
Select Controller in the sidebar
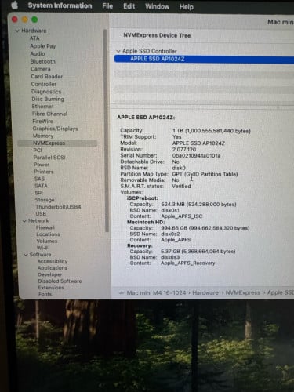click(x=44, y=84)
